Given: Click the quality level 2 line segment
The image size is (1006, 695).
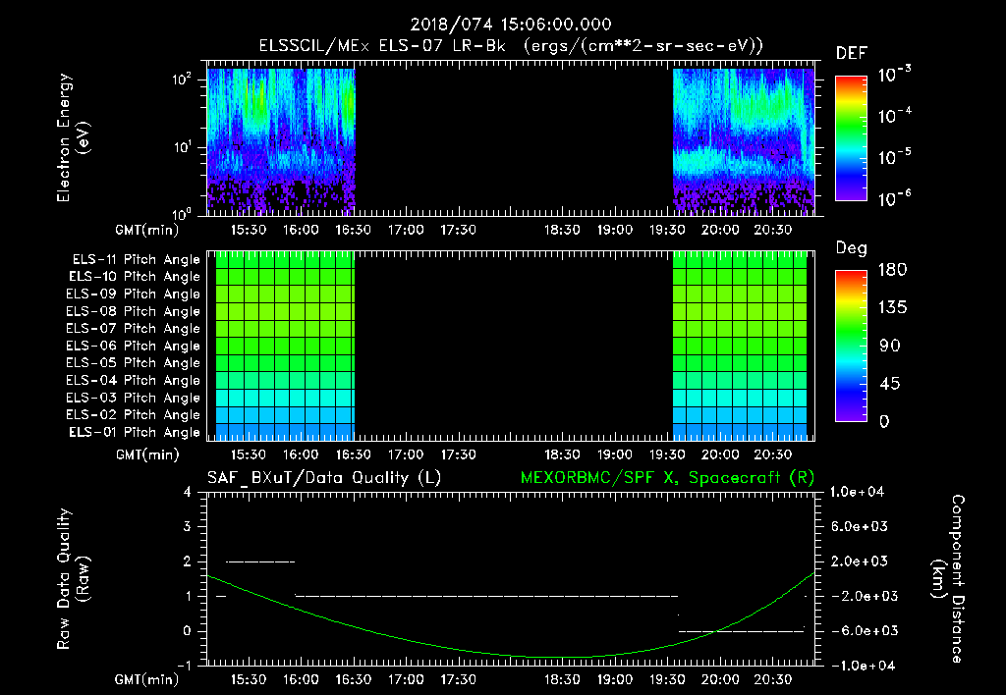Looking at the screenshot, I should click(260, 561).
